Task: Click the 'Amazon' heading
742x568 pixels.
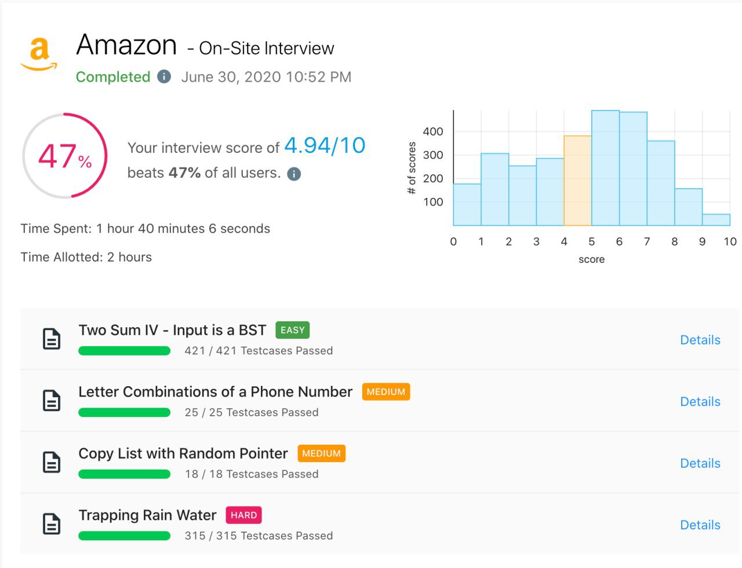Action: [x=126, y=45]
